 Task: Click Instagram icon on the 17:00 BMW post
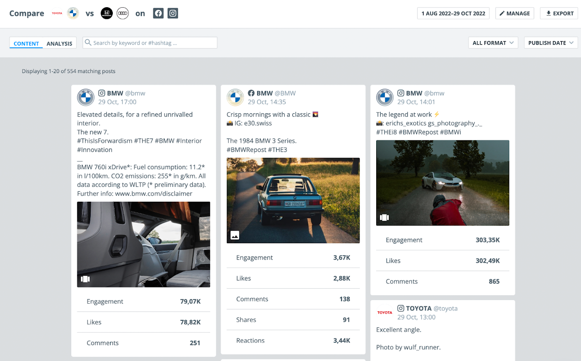pyautogui.click(x=102, y=93)
